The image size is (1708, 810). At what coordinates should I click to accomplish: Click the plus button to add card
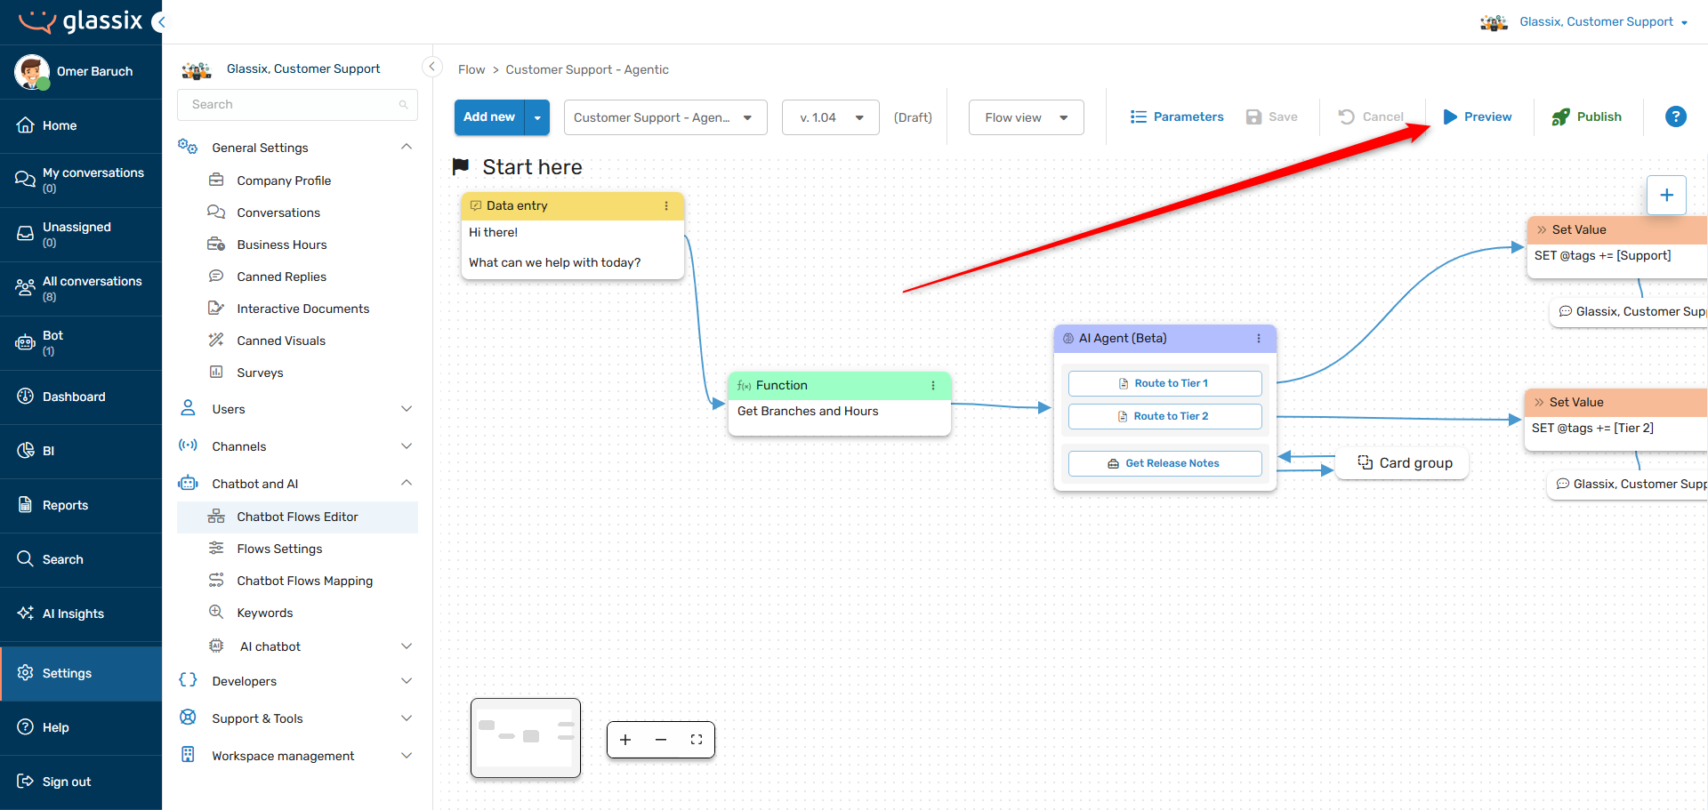[1666, 195]
